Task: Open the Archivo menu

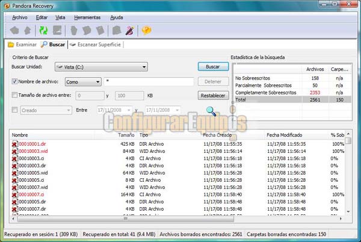Action: tap(20, 17)
